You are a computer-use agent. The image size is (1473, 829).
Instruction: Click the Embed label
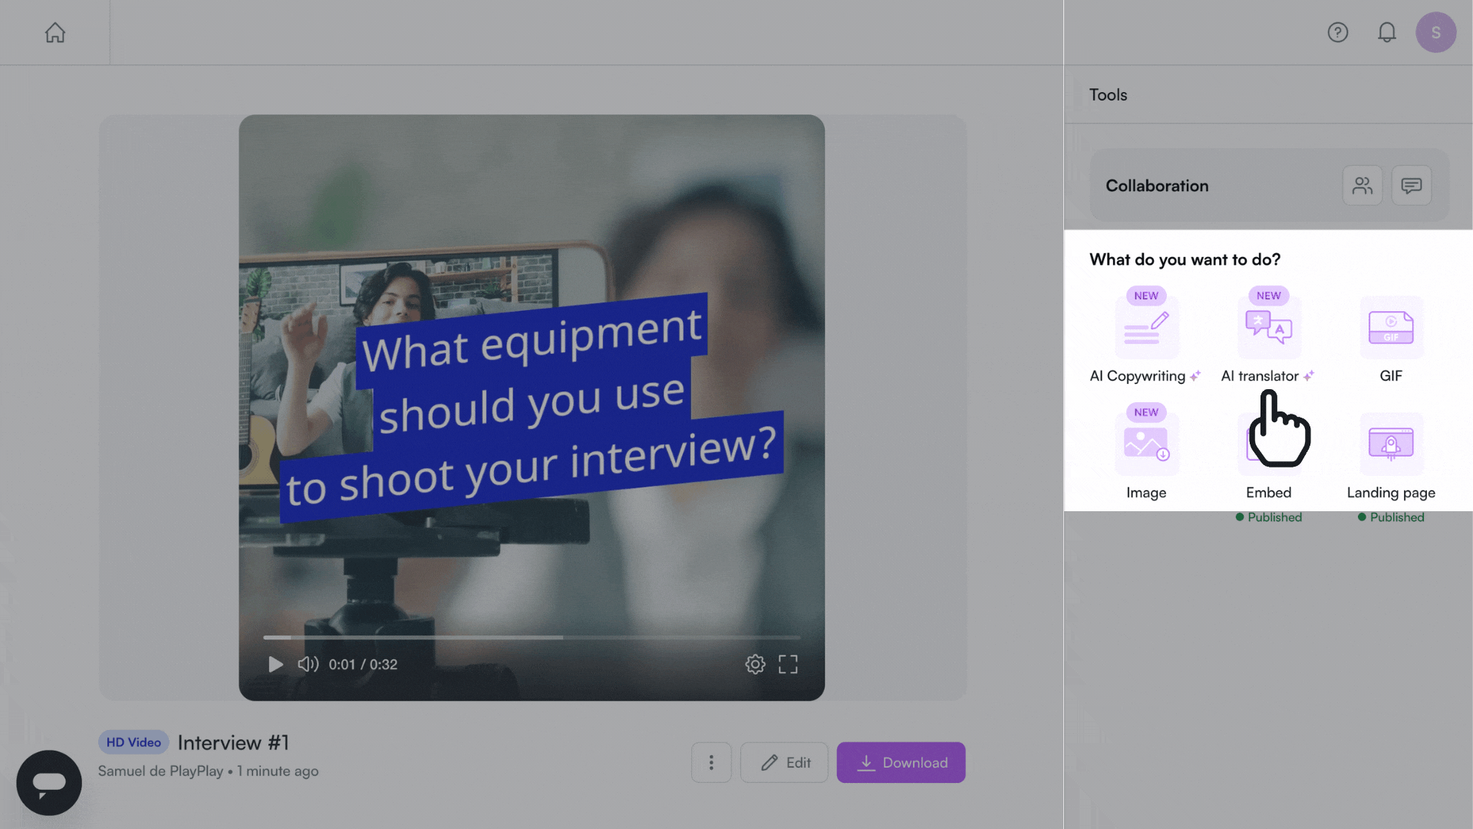click(x=1268, y=493)
